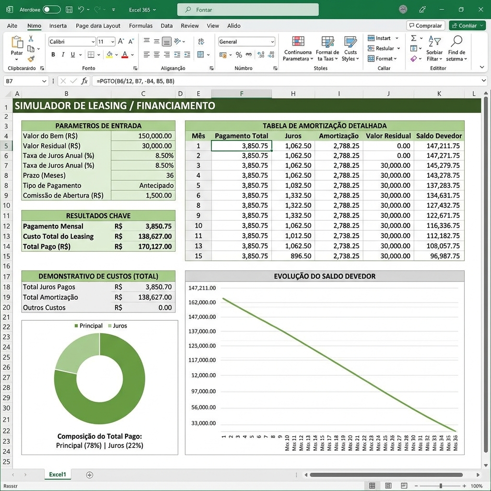Select the column F header
The width and height of the screenshot is (491, 491).
242,94
